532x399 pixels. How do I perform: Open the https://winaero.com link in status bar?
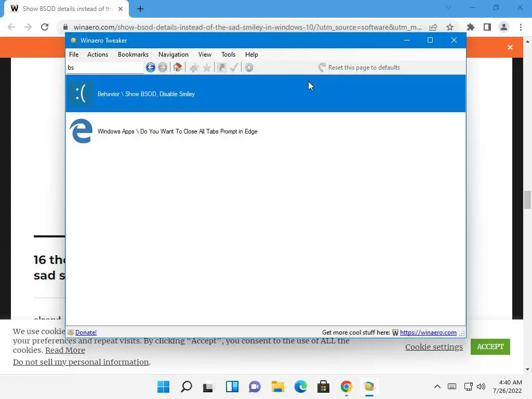click(428, 332)
